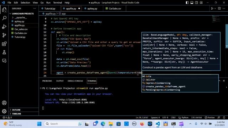Click errors and warnings count in status bar
228x128 pixels.
tap(7, 118)
